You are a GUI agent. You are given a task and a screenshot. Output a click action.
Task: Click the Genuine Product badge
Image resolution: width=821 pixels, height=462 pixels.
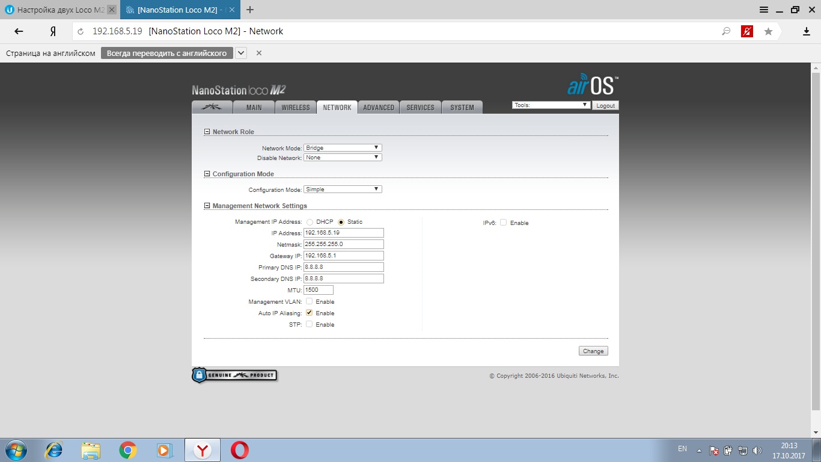coord(234,375)
